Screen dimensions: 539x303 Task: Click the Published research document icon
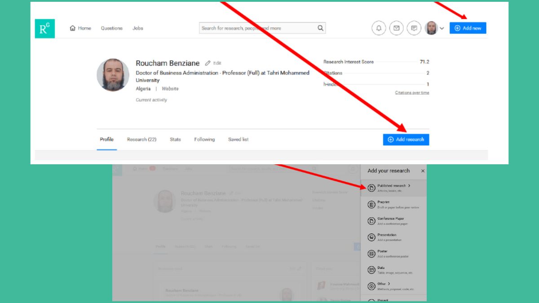(x=371, y=188)
